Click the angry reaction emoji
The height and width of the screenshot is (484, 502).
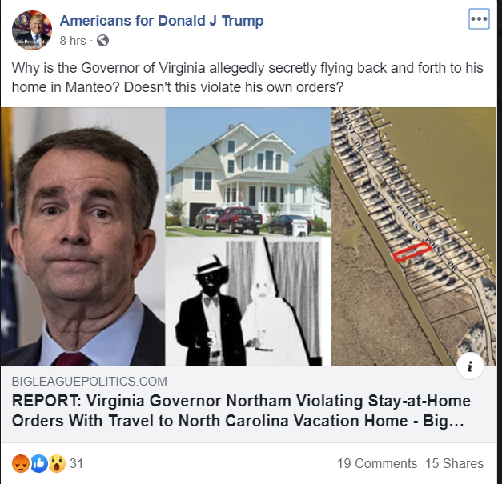point(21,463)
